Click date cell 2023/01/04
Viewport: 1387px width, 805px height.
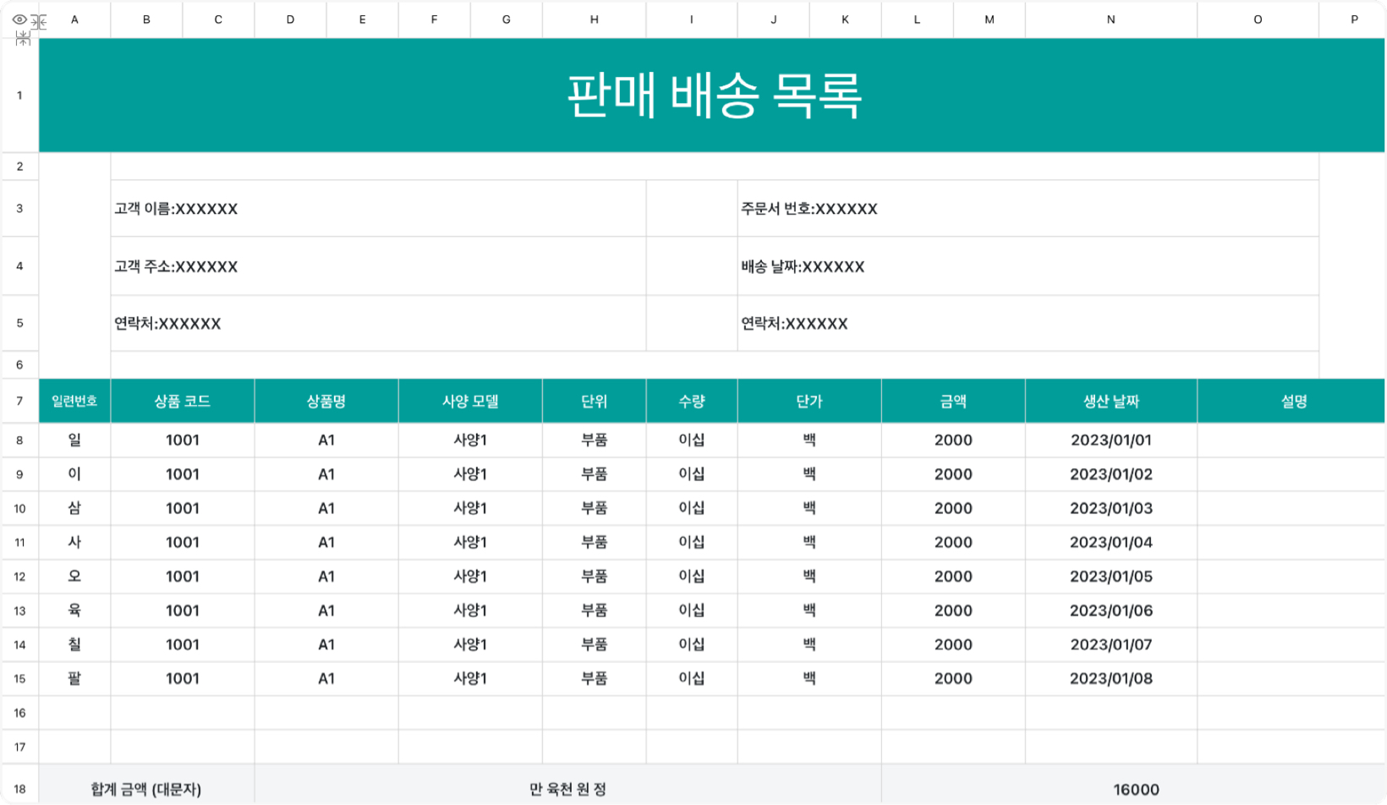click(x=1111, y=542)
